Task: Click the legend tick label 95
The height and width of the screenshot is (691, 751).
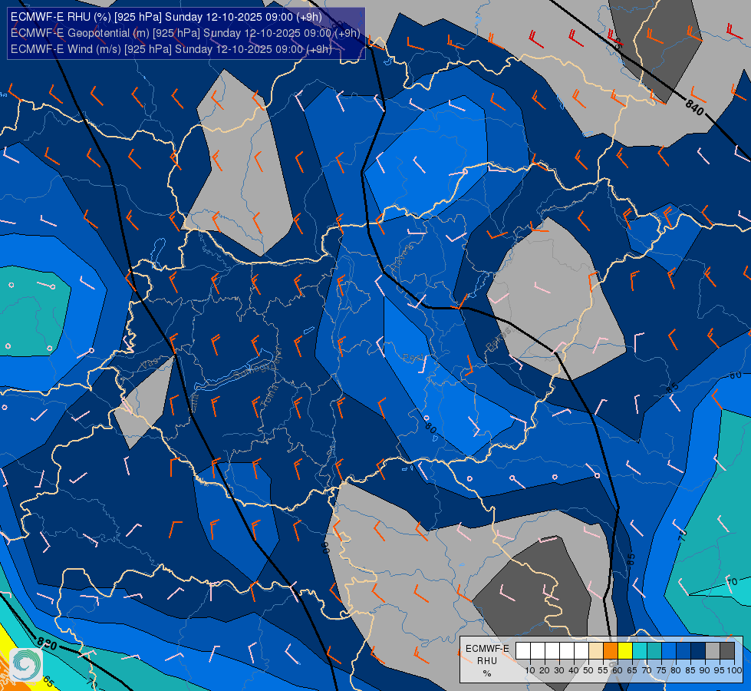Action: click(x=720, y=670)
